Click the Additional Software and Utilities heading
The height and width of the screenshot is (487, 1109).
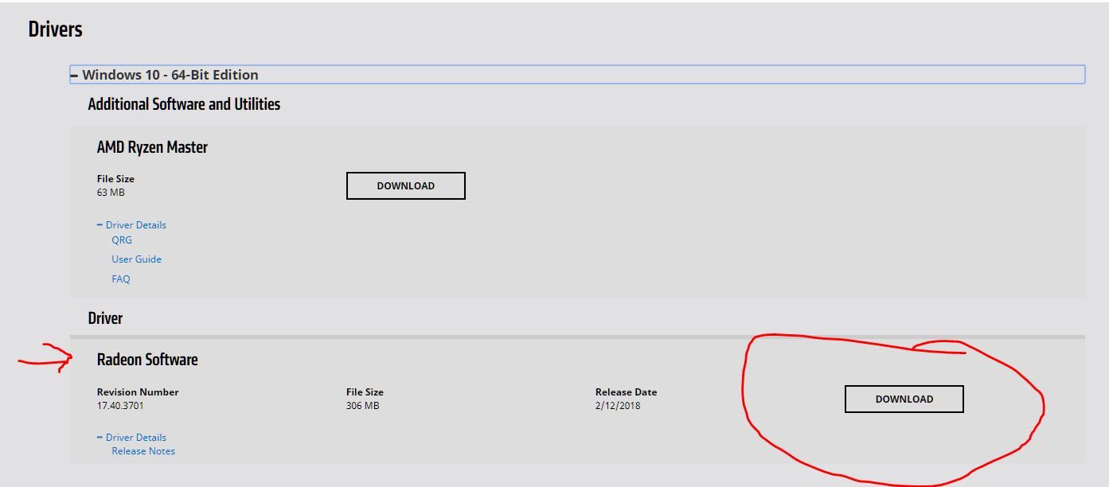point(184,104)
